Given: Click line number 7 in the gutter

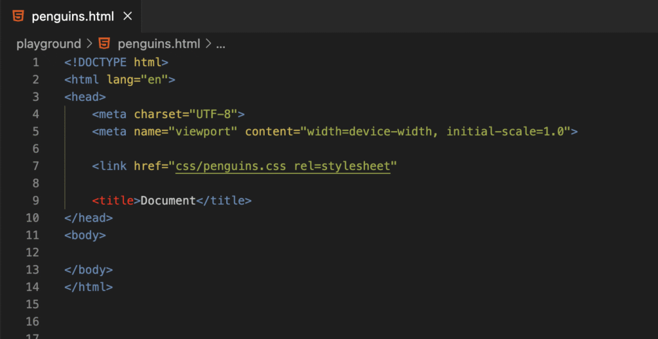Looking at the screenshot, I should pyautogui.click(x=35, y=166).
